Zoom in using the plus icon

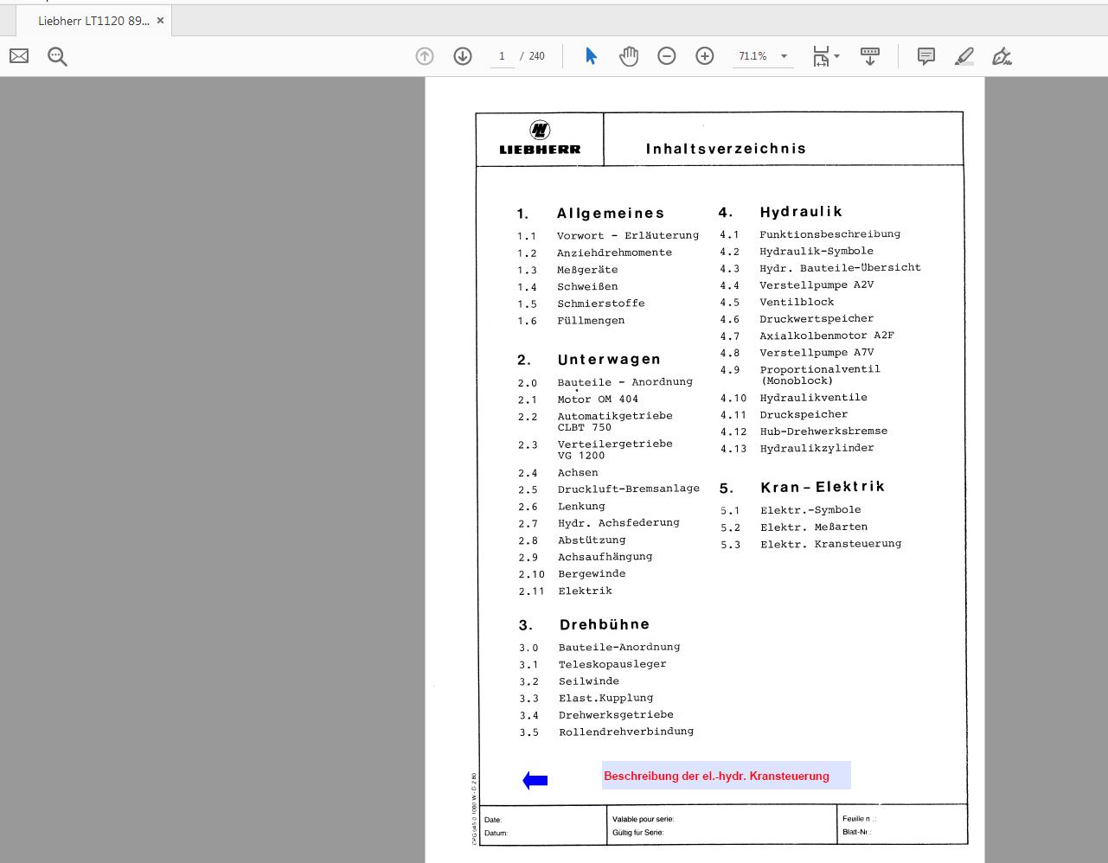704,55
